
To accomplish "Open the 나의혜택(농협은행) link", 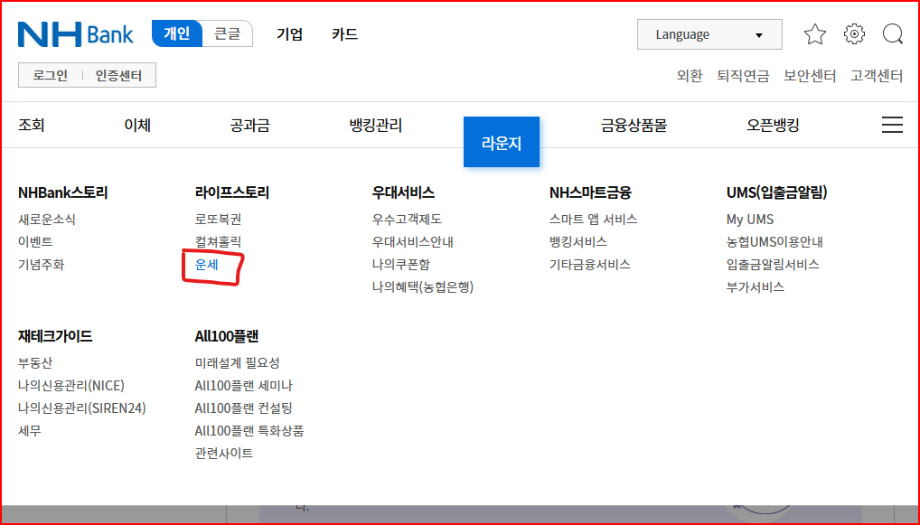I will coord(422,286).
